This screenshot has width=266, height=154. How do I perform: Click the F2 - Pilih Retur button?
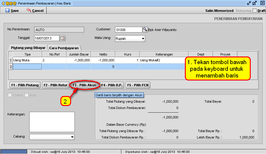56,85
